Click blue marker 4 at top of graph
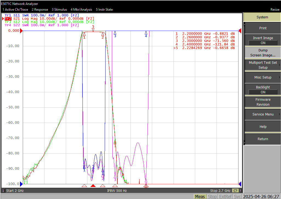The image size is (281, 199). [x=146, y=33]
